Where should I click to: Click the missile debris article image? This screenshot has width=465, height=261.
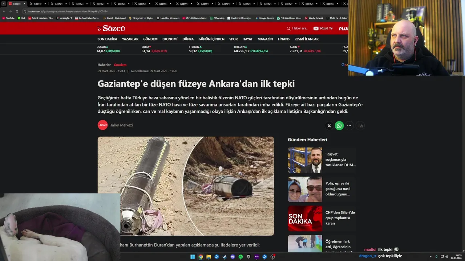pyautogui.click(x=186, y=186)
